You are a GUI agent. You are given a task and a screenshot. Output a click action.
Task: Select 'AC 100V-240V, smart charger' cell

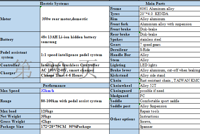point(75,70)
